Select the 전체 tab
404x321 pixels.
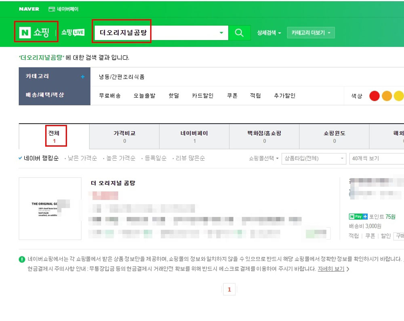click(54, 137)
